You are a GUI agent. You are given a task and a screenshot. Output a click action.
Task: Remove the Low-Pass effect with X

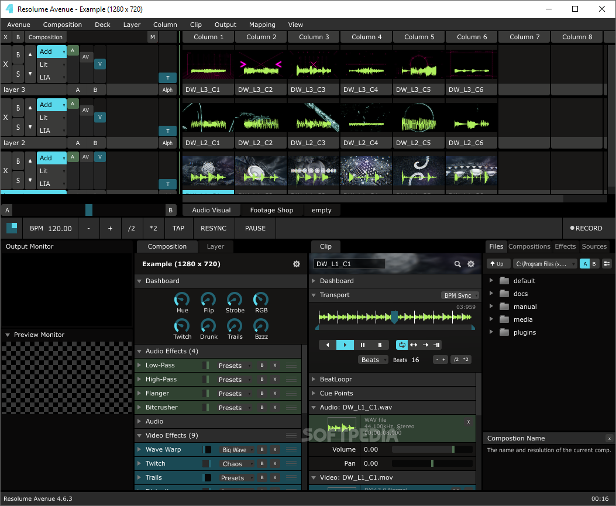coord(275,366)
